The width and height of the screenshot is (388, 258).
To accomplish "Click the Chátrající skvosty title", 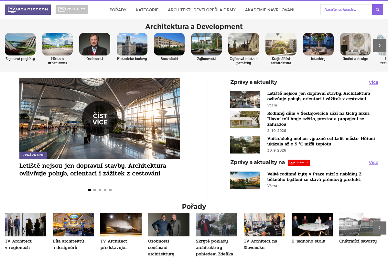I will pyautogui.click(x=358, y=241).
